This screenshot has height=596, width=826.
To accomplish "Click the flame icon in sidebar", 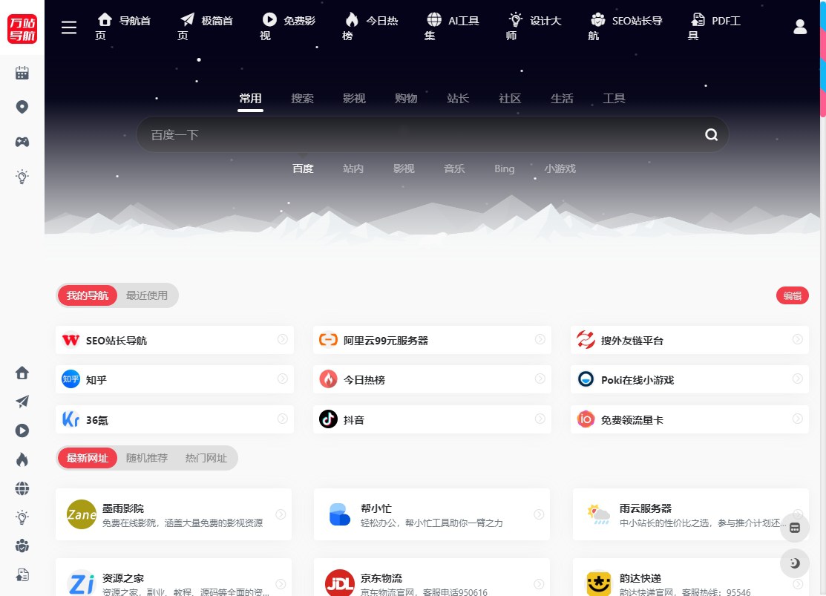I will click(x=22, y=459).
